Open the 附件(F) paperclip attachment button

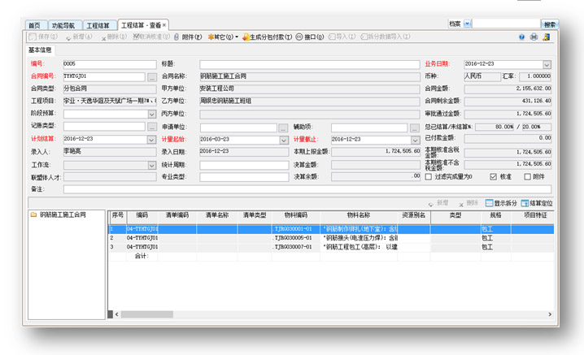[x=188, y=37]
